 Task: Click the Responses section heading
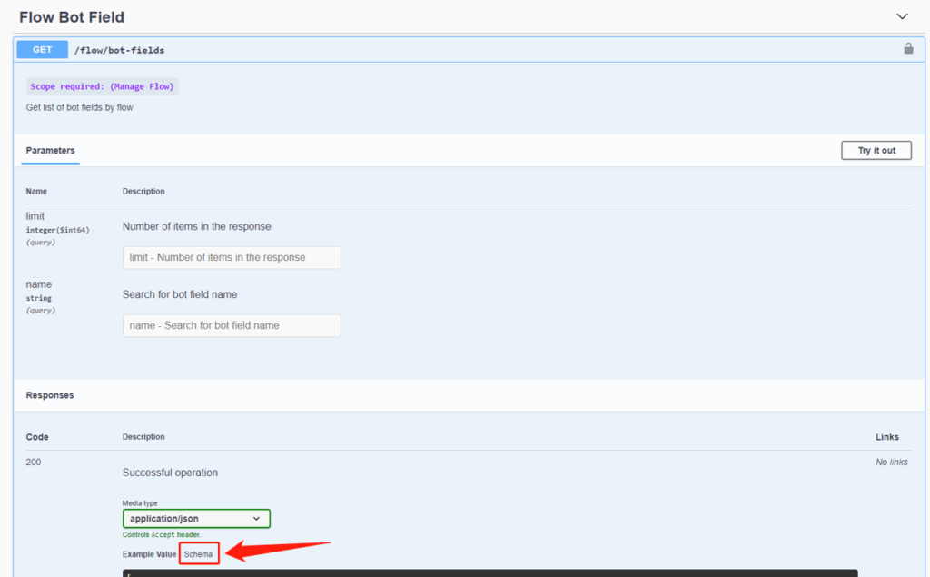[x=50, y=396]
